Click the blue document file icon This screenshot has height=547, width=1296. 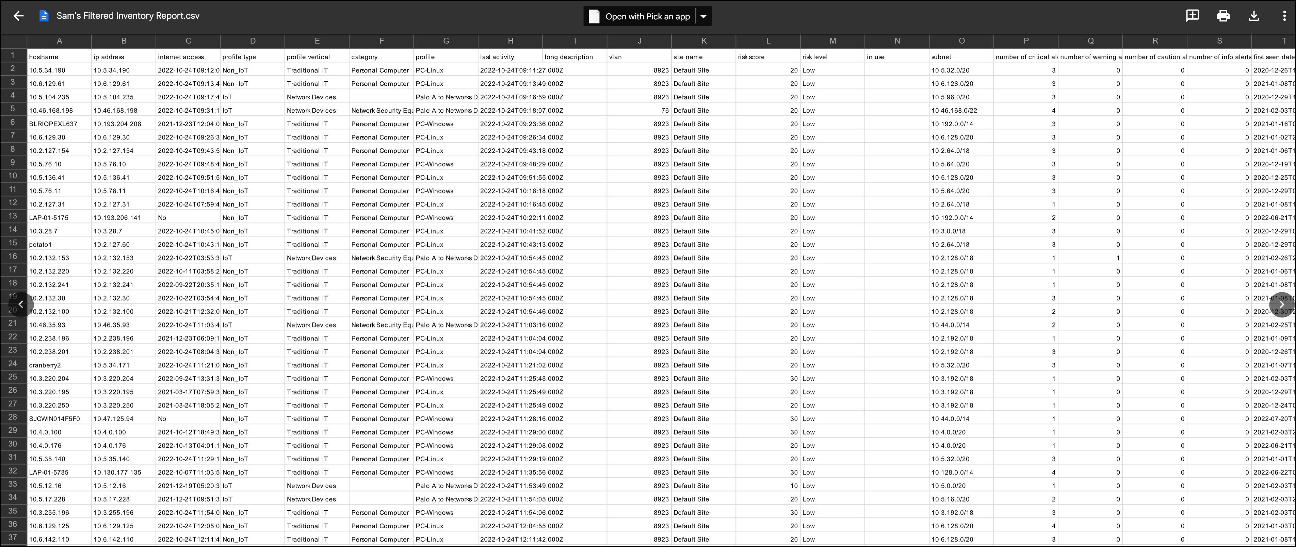44,16
